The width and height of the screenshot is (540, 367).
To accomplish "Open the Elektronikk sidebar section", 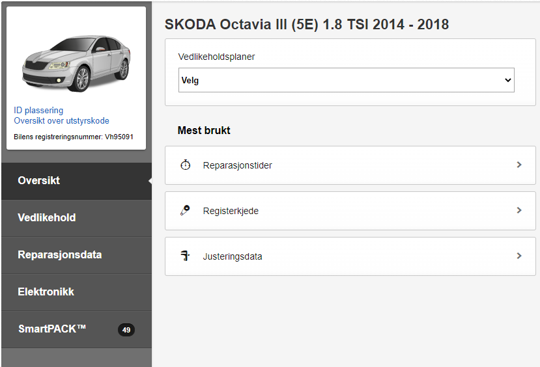I will pyautogui.click(x=76, y=292).
